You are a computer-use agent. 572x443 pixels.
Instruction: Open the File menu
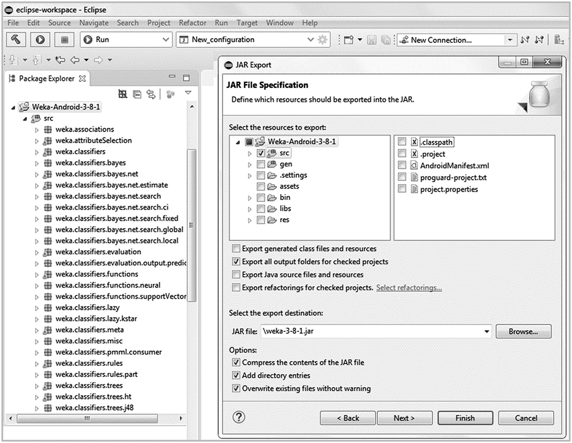click(x=13, y=23)
